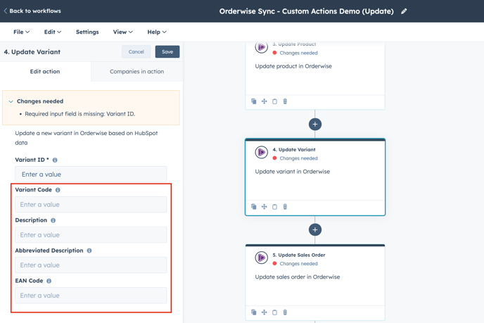The image size is (484, 323).
Task: Show info tooltip for Description
Action: [53, 220]
